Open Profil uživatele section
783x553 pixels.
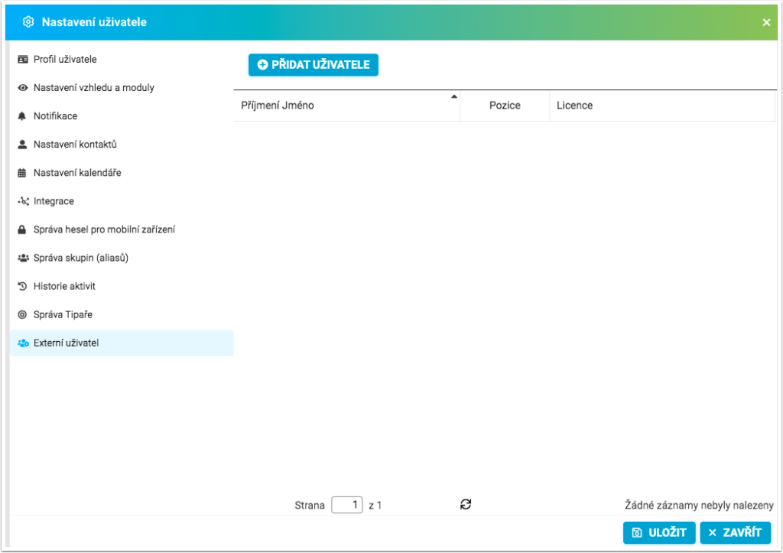(x=122, y=60)
